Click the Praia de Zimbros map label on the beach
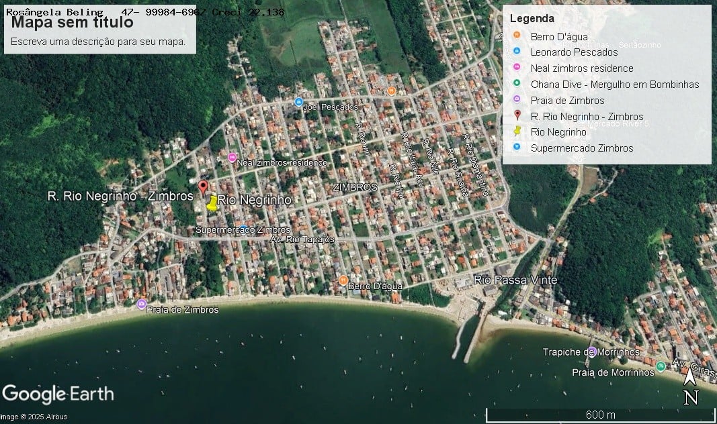Screen dimensions: 717x424 click(x=183, y=309)
